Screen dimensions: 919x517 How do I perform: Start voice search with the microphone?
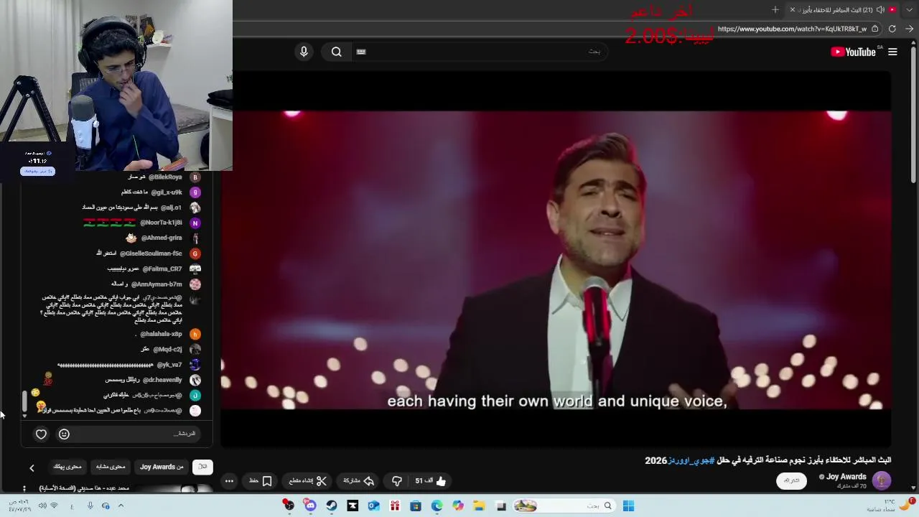pyautogui.click(x=304, y=52)
